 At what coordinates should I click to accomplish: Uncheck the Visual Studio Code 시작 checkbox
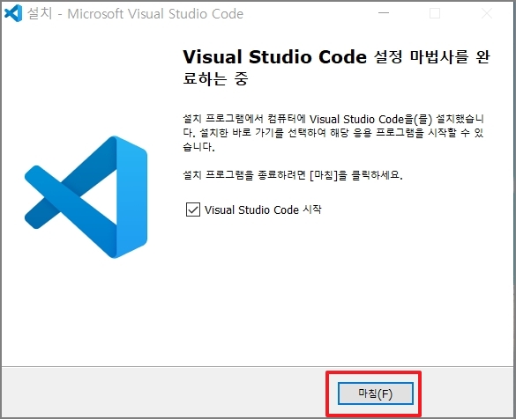(x=193, y=209)
